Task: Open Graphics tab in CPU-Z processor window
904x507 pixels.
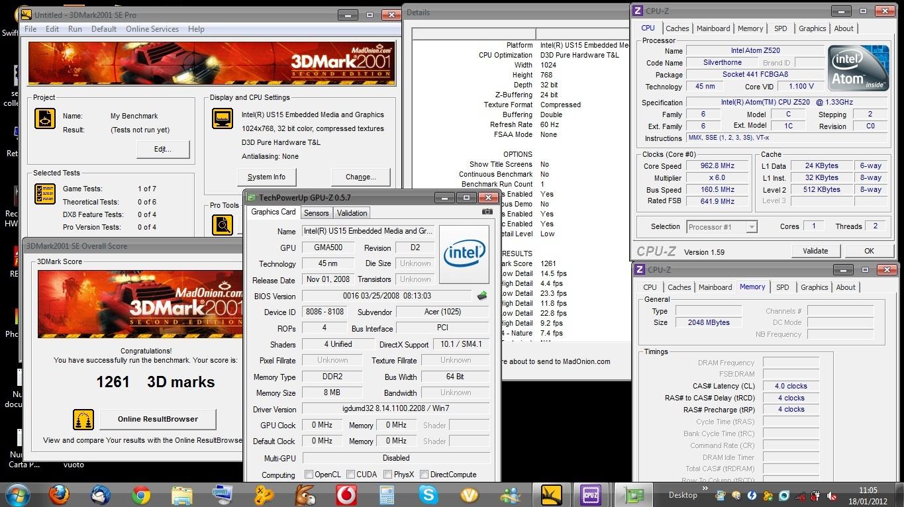Action: pos(812,28)
